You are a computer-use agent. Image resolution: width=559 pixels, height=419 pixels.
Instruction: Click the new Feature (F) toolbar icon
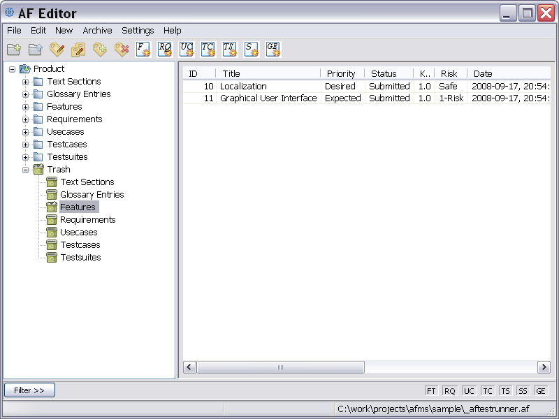pyautogui.click(x=143, y=49)
